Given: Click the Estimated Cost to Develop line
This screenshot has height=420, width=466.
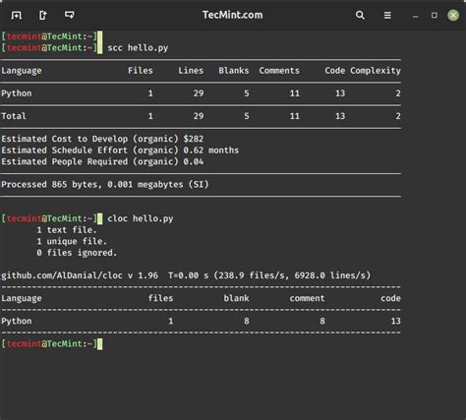Looking at the screenshot, I should point(102,139).
